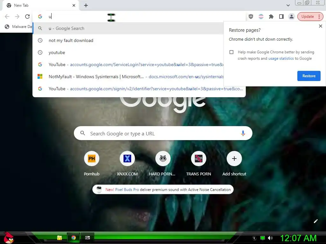Focus the Search Google or type a URL box
The height and width of the screenshot is (244, 326).
tap(163, 133)
